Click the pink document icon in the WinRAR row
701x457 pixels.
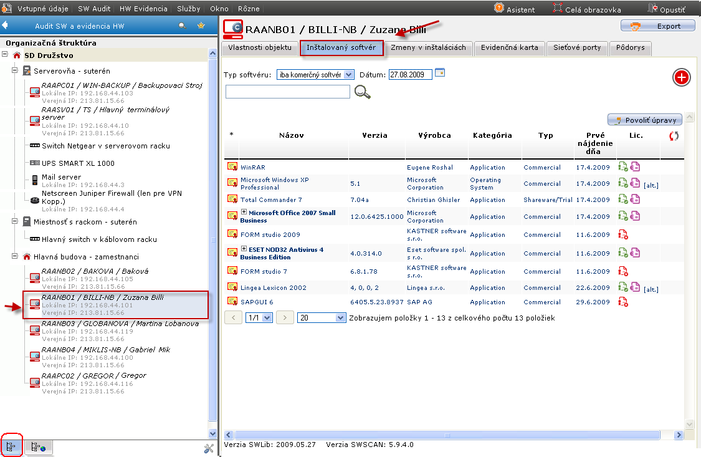(635, 167)
